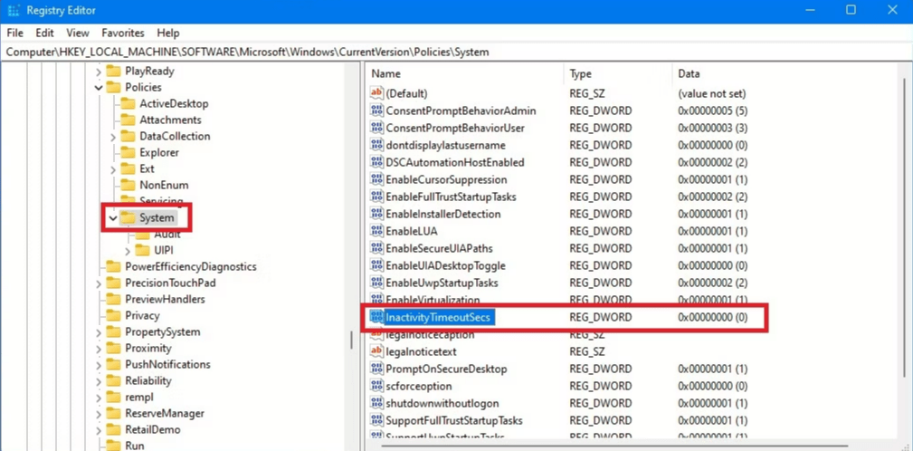Select the DataCollection folder icon

click(x=128, y=137)
